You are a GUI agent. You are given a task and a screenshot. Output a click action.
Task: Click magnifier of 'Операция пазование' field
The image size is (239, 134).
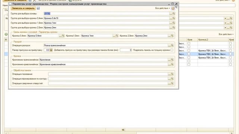coord(172,74)
